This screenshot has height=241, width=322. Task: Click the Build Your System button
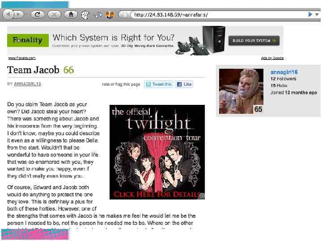pyautogui.click(x=254, y=41)
